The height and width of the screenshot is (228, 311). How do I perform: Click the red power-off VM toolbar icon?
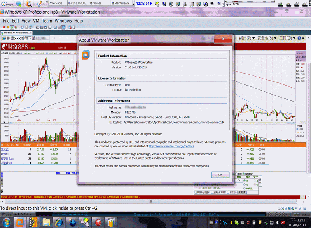3,27
